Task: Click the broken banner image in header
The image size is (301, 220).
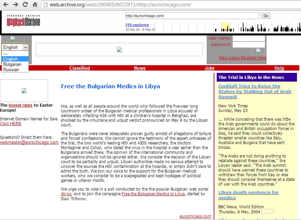Action: click(x=119, y=49)
